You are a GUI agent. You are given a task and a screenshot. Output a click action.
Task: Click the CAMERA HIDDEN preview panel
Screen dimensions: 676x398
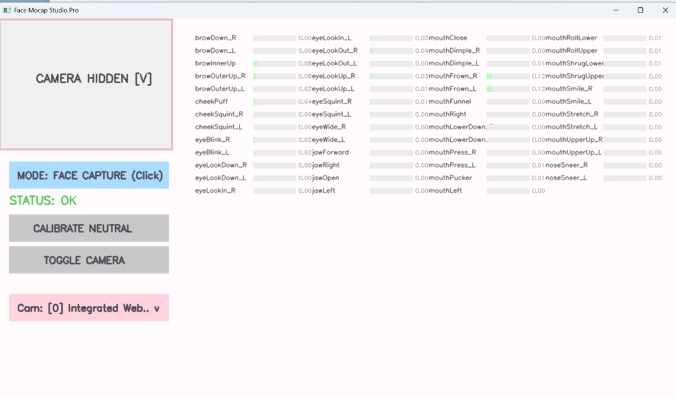pyautogui.click(x=86, y=84)
